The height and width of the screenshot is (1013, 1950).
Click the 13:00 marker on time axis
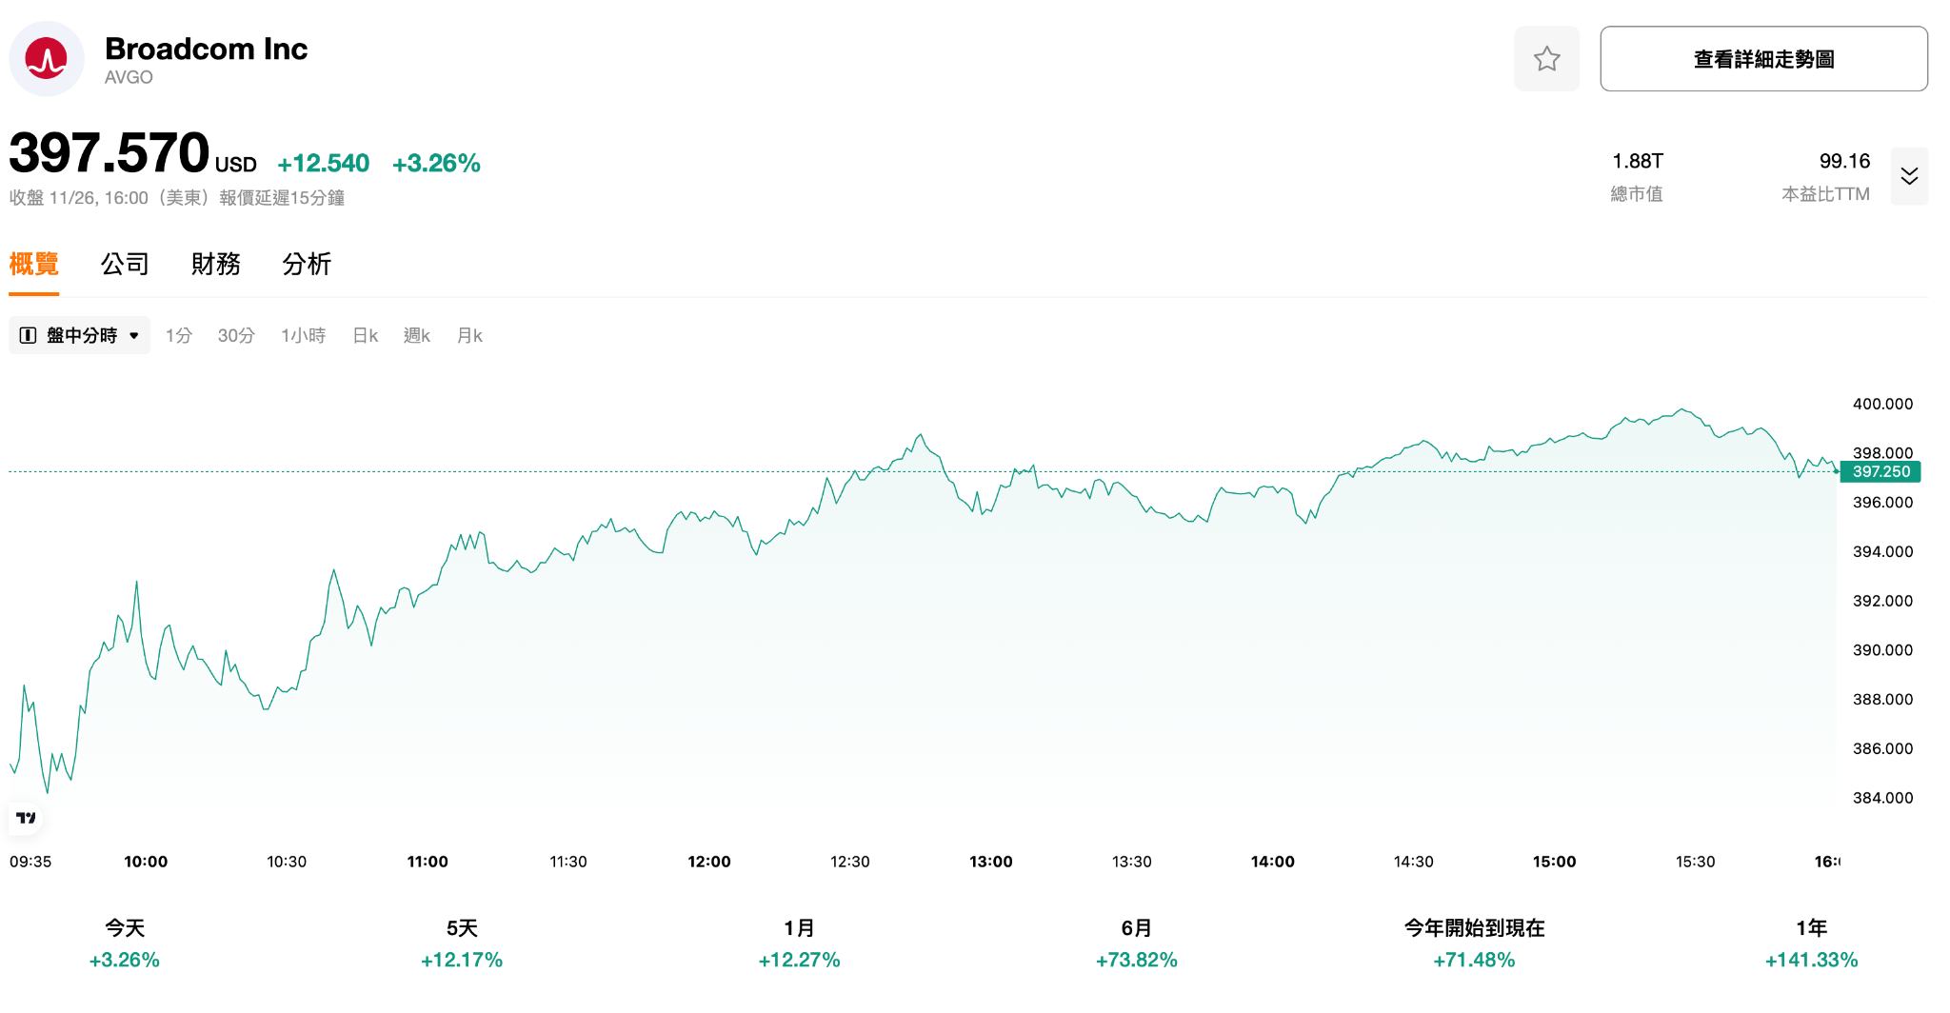click(990, 862)
